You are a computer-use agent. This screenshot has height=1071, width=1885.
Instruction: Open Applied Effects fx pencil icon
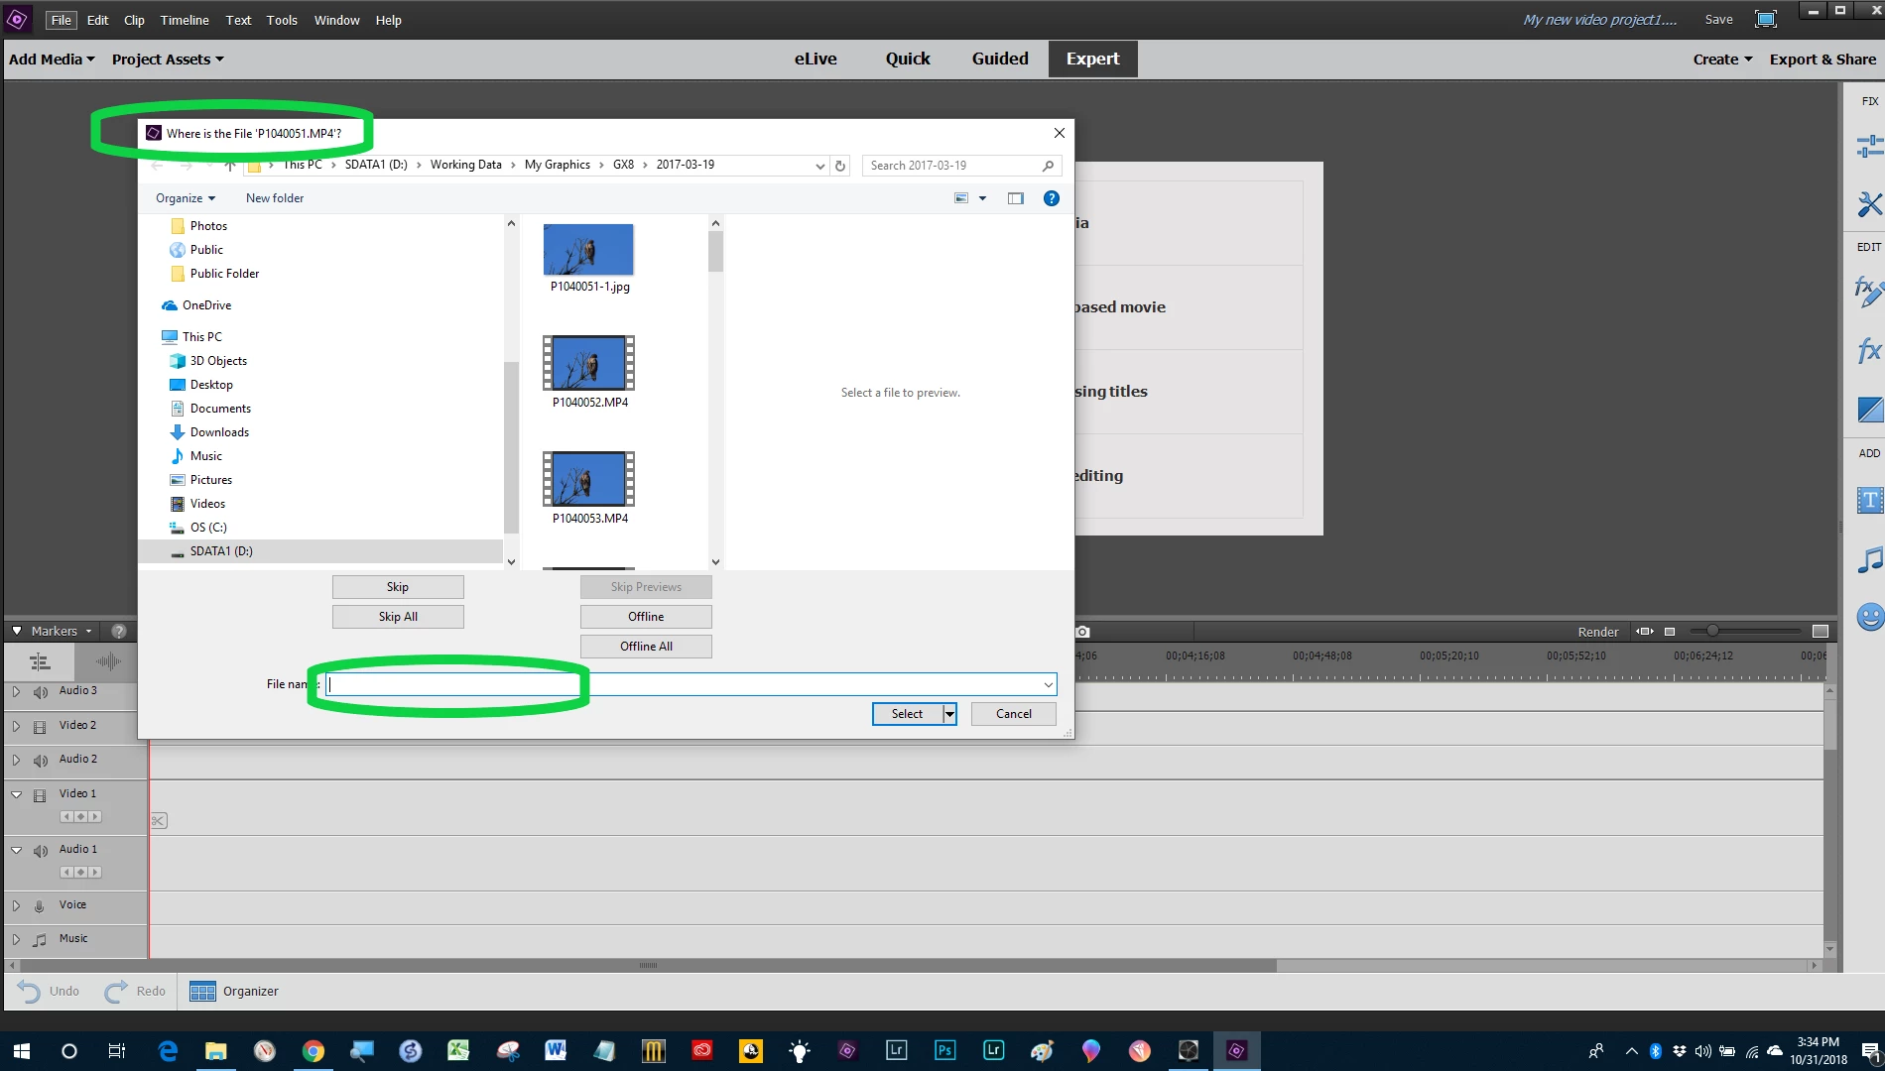[x=1868, y=292]
